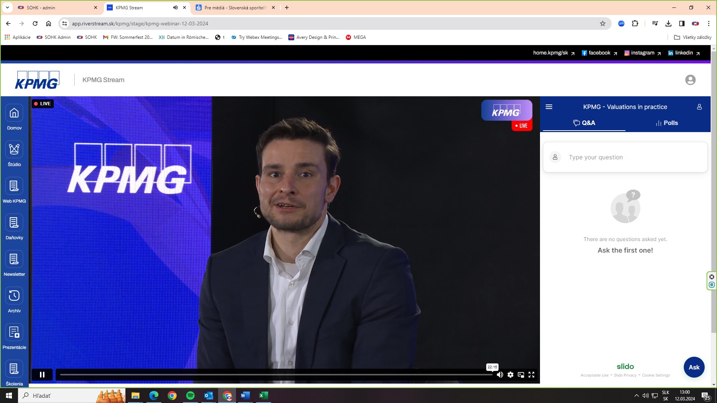The height and width of the screenshot is (403, 717).
Task: Open the browser home page
Action: (49, 24)
